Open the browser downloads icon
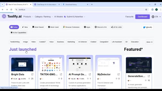 pos(152,10)
